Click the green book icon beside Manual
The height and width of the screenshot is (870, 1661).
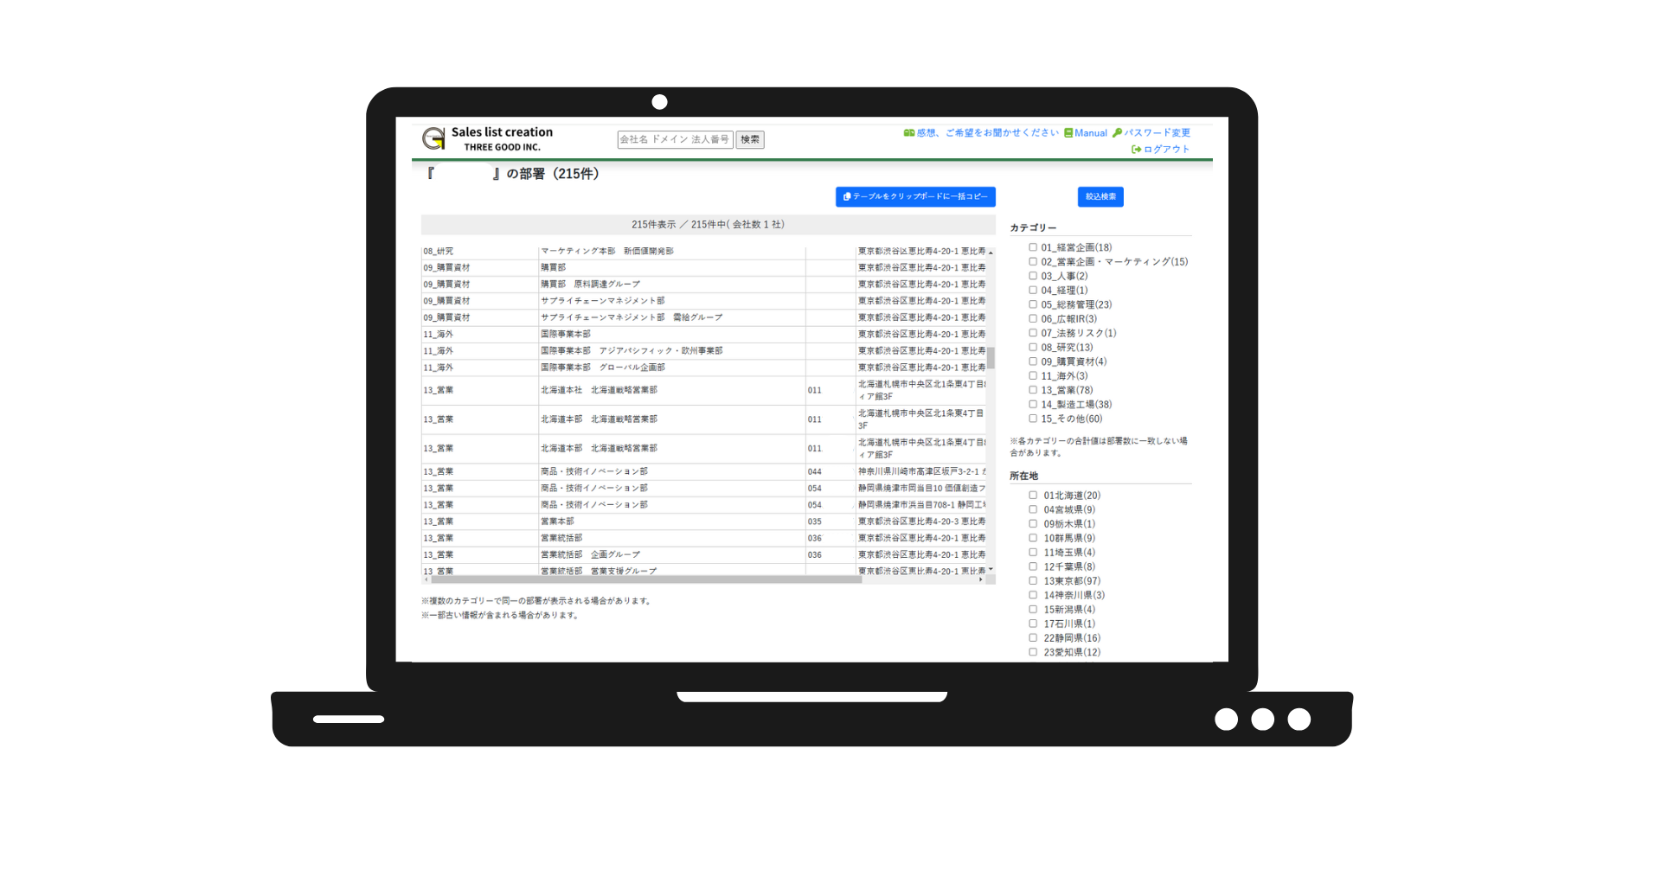tap(1068, 133)
